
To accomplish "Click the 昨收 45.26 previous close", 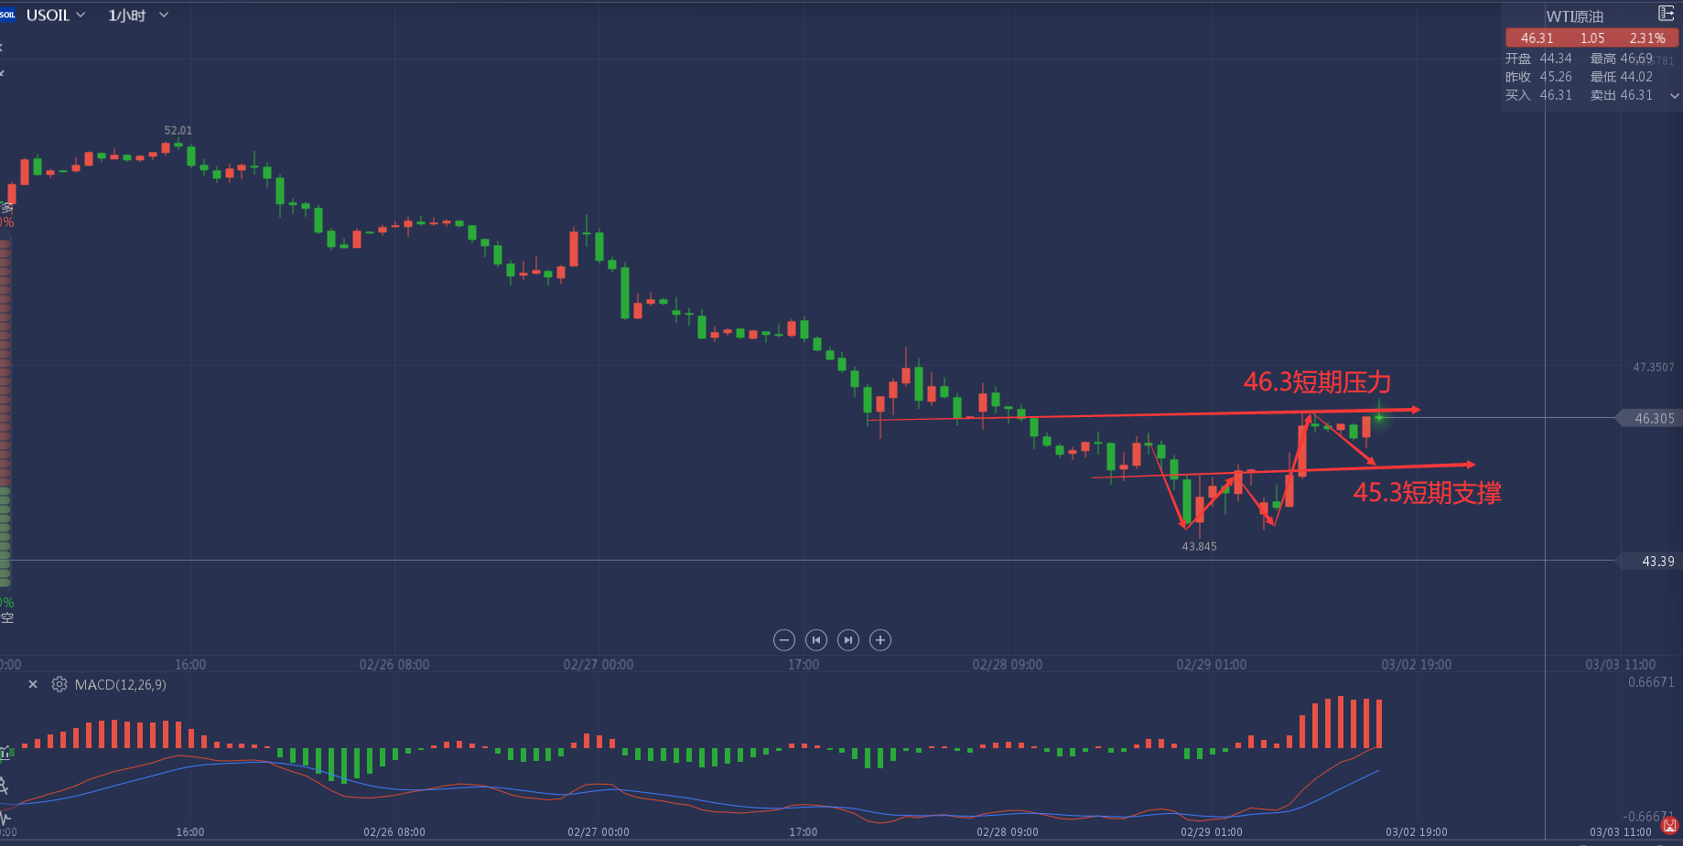I will [x=1538, y=77].
